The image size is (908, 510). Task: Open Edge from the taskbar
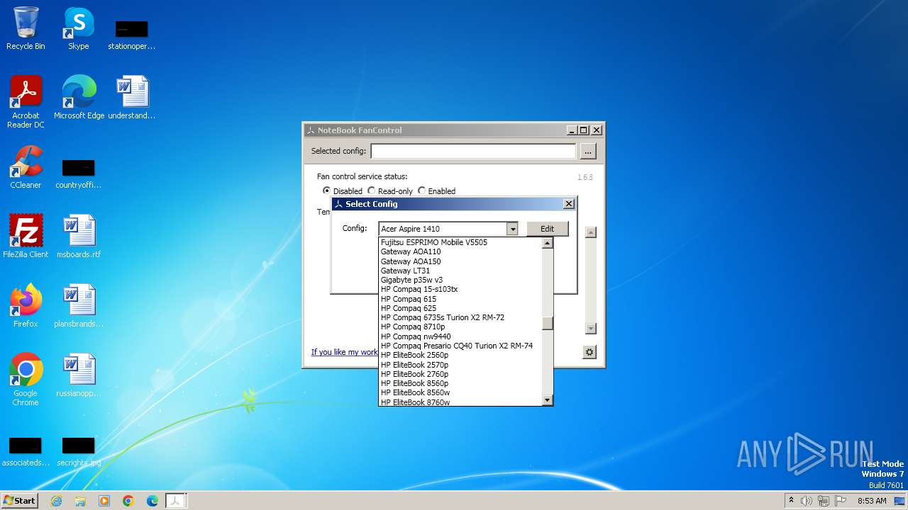(x=153, y=501)
